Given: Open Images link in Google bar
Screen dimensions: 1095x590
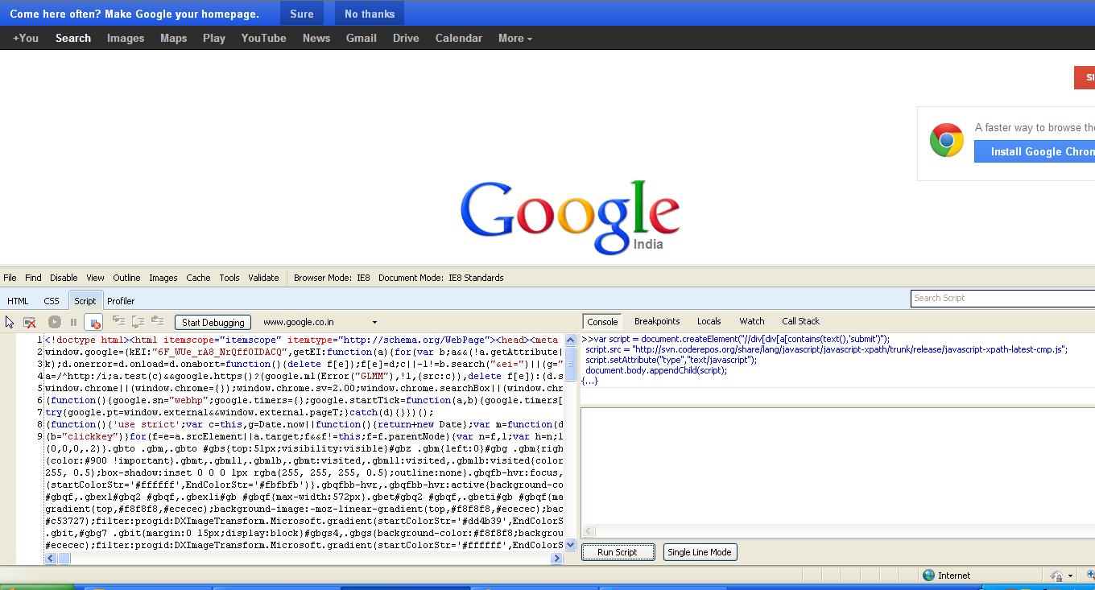Looking at the screenshot, I should pyautogui.click(x=126, y=38).
